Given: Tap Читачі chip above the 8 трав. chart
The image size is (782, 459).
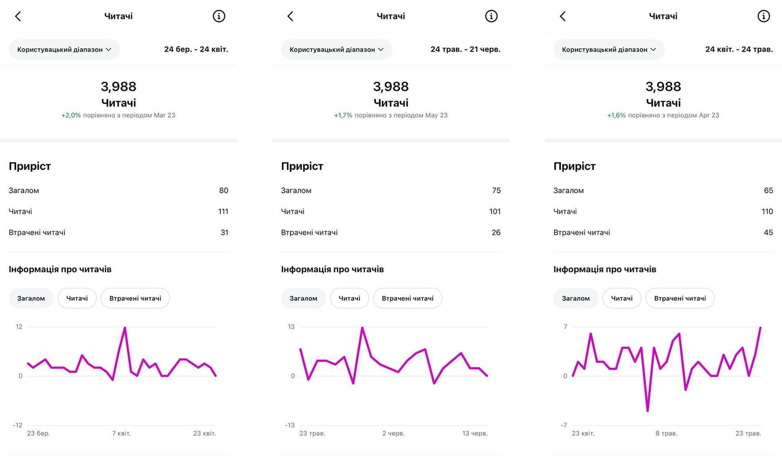Looking at the screenshot, I should click(x=622, y=298).
